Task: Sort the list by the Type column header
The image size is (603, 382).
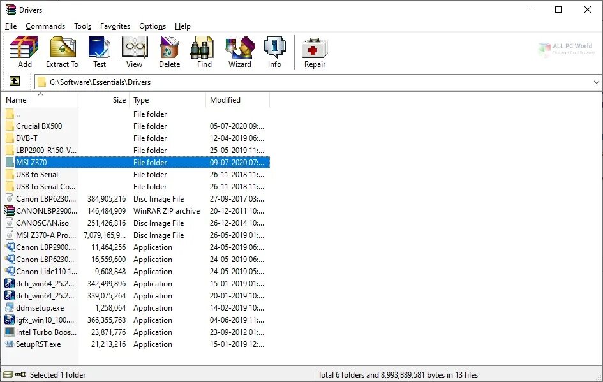Action: [x=168, y=100]
